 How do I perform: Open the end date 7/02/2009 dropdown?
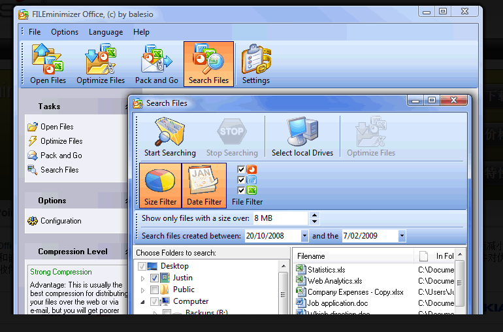click(402, 236)
